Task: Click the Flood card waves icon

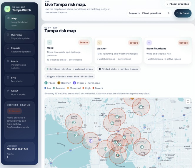Action: coord(49,42)
